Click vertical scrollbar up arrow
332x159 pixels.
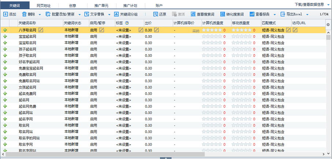328,33
